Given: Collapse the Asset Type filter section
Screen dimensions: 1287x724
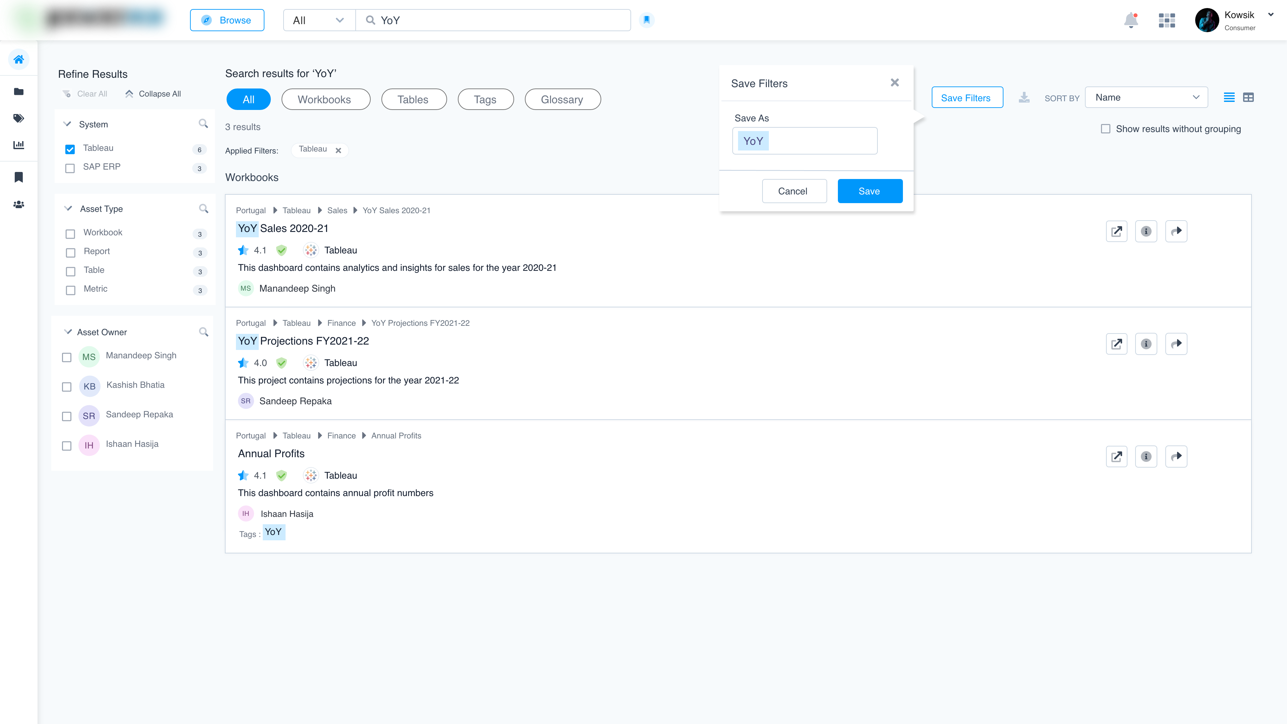Looking at the screenshot, I should click(x=68, y=209).
